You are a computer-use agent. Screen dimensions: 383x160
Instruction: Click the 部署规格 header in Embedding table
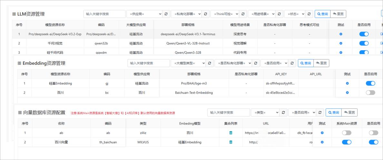(x=194, y=74)
